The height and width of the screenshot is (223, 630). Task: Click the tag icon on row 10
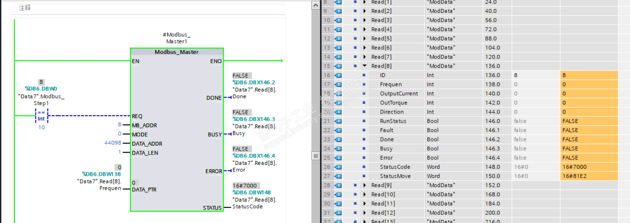coord(338,20)
